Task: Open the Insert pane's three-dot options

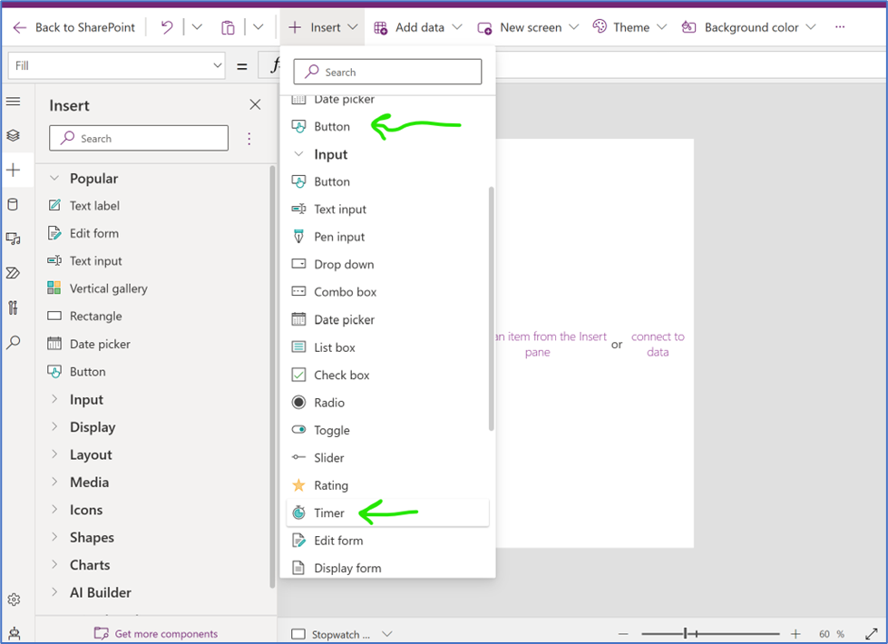Action: pyautogui.click(x=249, y=139)
